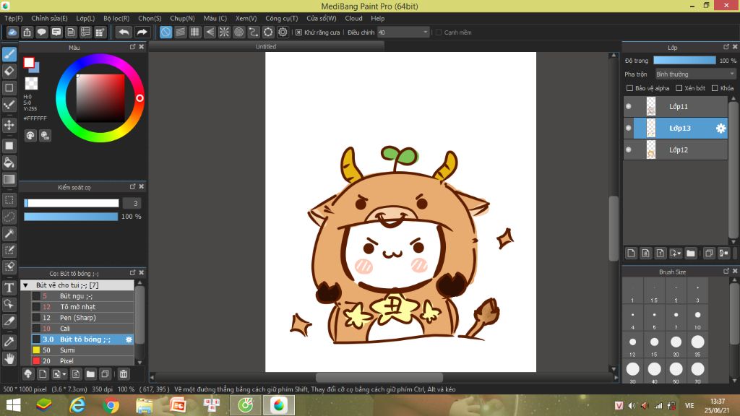Collapse the Bút vẽ cho tui brush group
The height and width of the screenshot is (416, 740).
point(25,285)
